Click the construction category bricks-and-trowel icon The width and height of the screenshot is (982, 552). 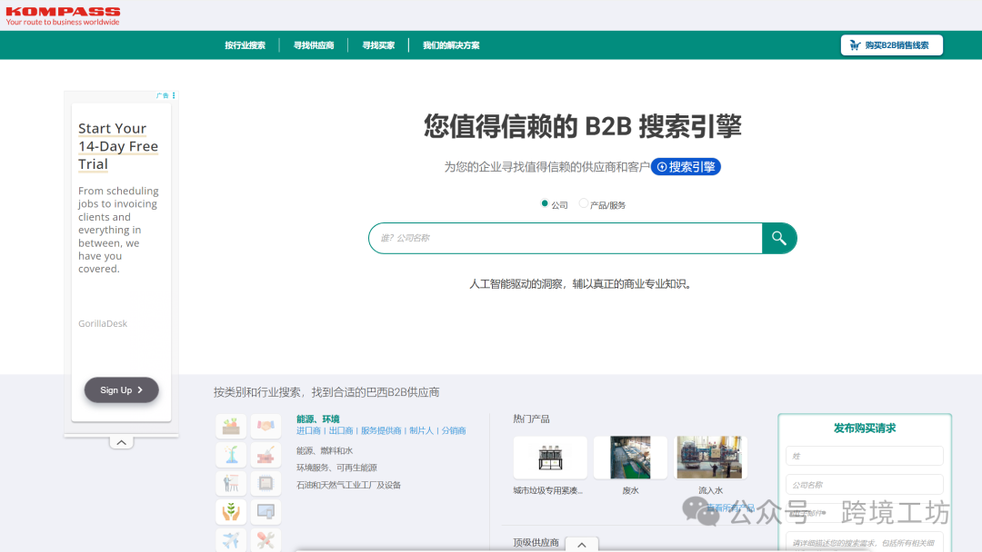(x=265, y=455)
